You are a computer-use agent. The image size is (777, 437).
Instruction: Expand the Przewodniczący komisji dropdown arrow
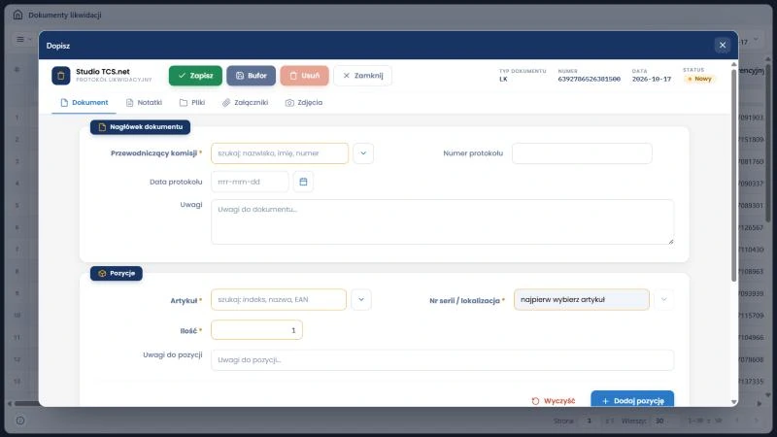click(x=363, y=153)
